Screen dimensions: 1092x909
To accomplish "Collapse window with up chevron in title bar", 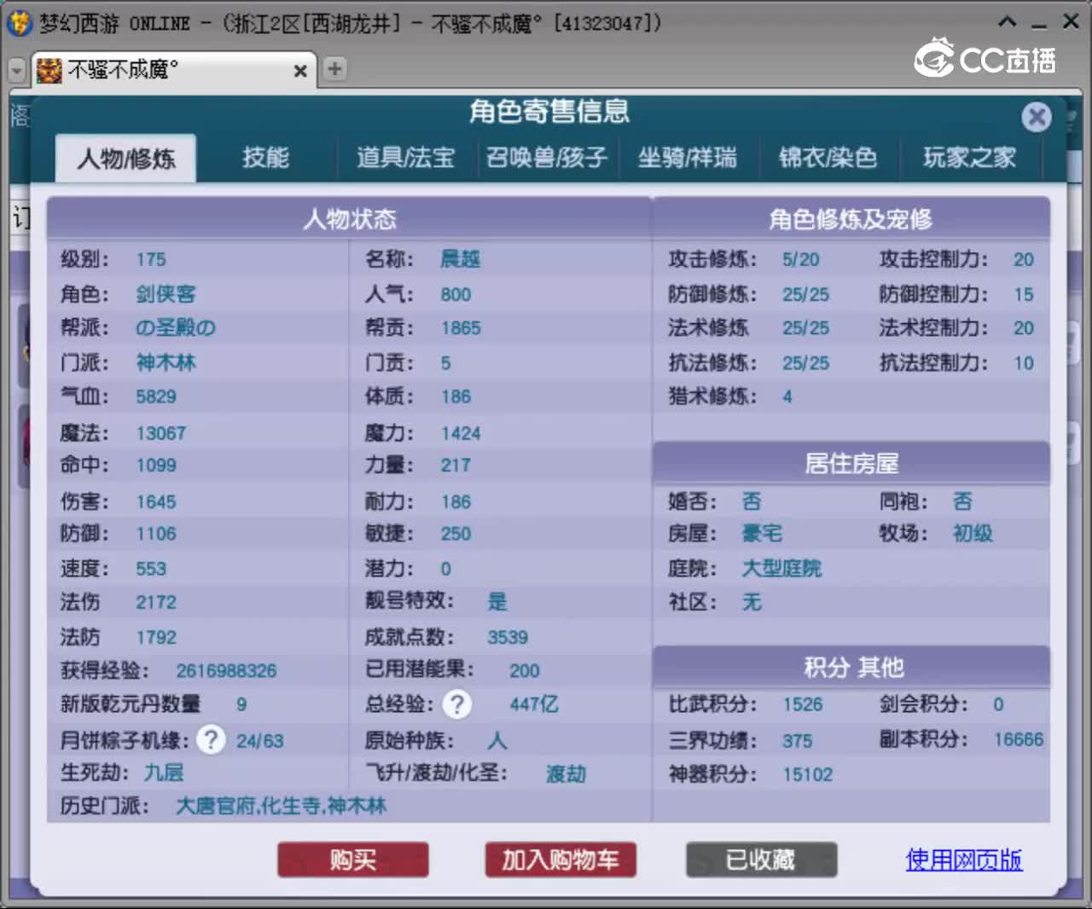I will [1008, 22].
